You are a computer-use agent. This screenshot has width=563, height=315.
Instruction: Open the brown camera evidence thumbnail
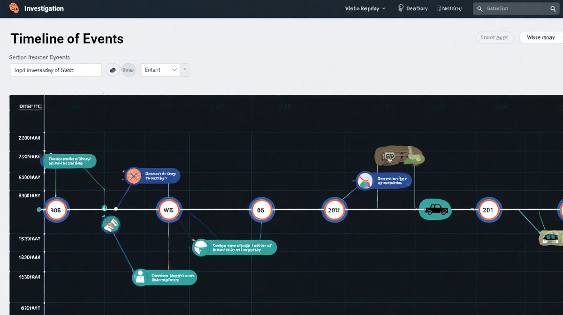click(399, 156)
